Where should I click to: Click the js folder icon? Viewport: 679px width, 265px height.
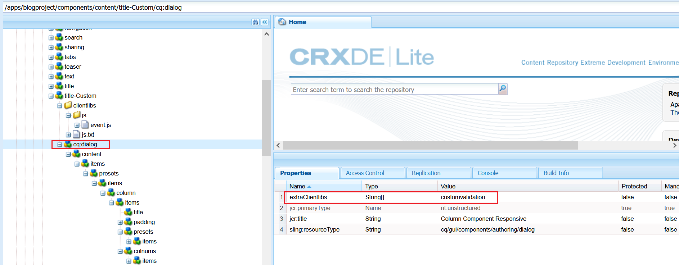[77, 115]
